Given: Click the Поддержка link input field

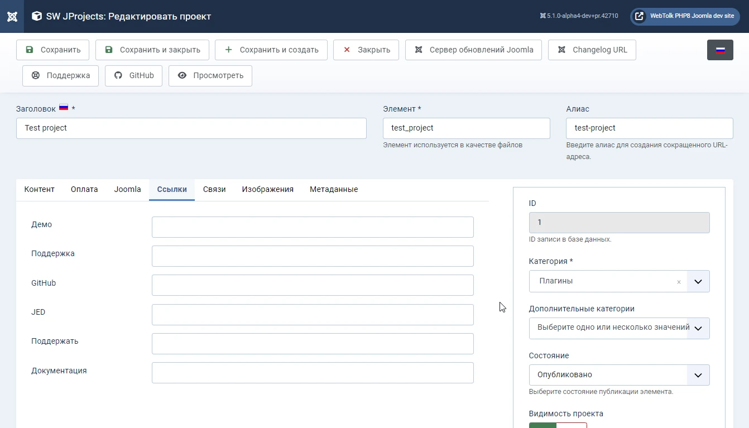Looking at the screenshot, I should coord(313,256).
